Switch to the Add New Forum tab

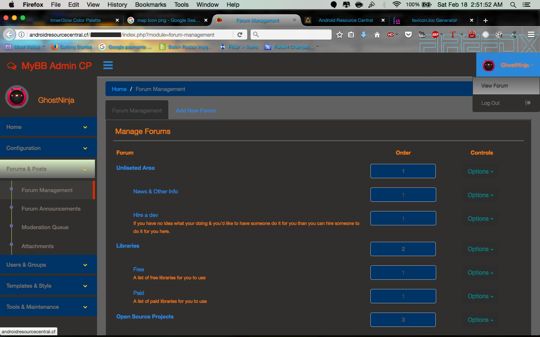(x=196, y=111)
